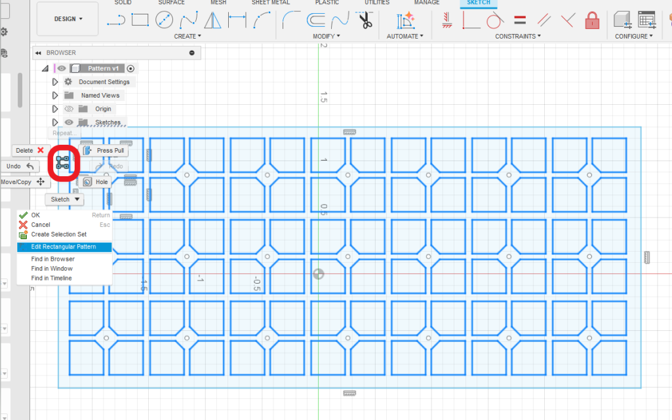
Task: Apply the Parallel constraint
Action: pyautogui.click(x=544, y=20)
